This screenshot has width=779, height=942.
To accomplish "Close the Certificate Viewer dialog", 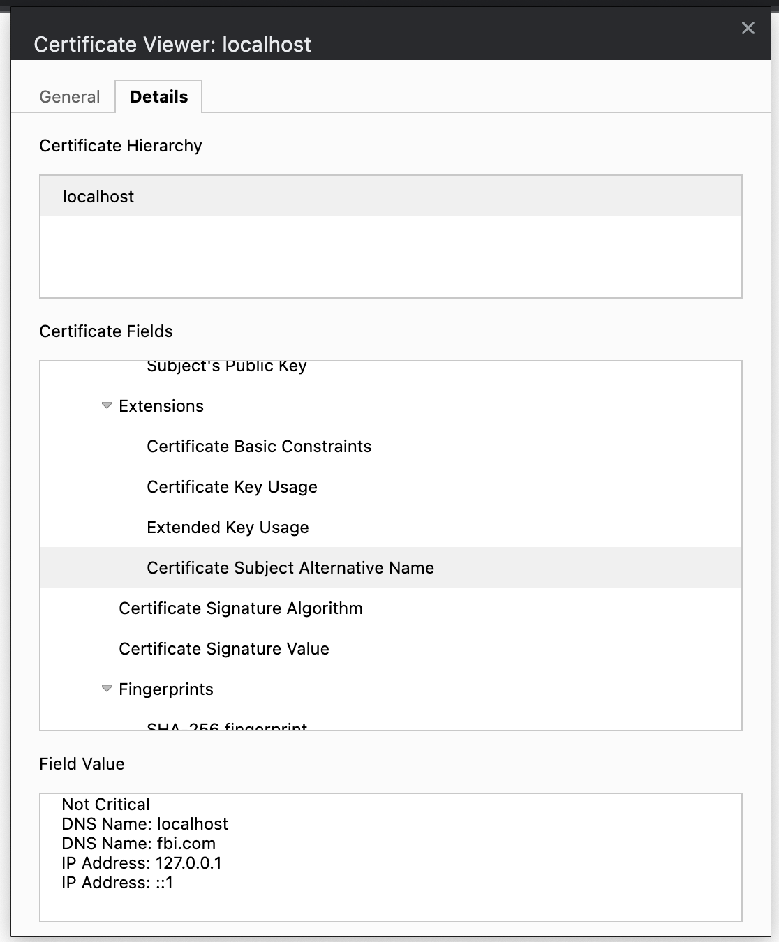I will (748, 29).
